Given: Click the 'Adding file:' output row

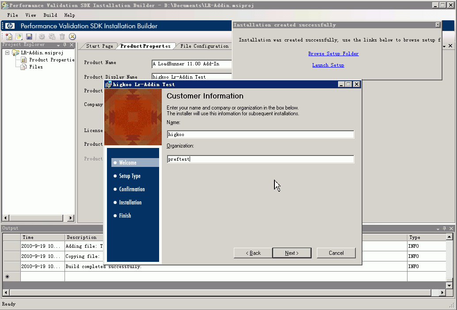Looking at the screenshot, I should pyautogui.click(x=225, y=246).
